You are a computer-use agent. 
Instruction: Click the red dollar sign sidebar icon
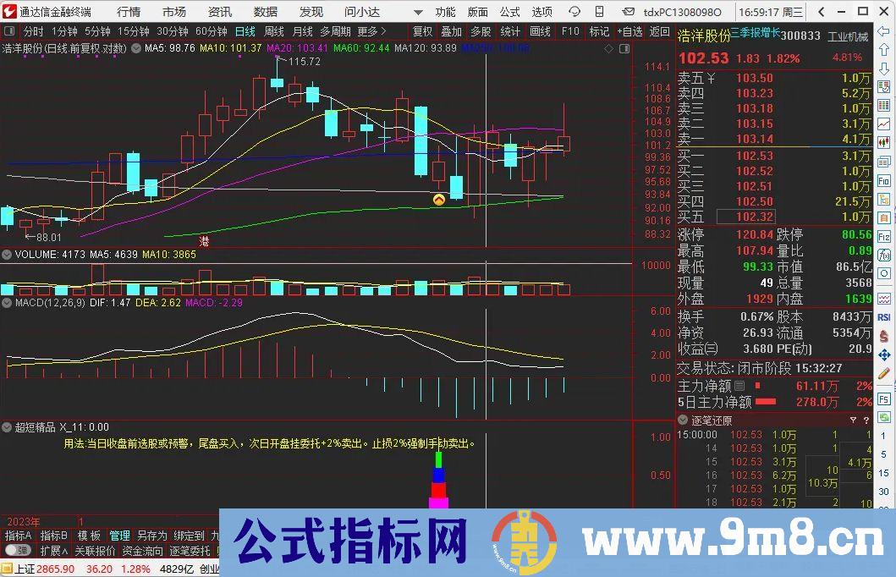tap(884, 337)
